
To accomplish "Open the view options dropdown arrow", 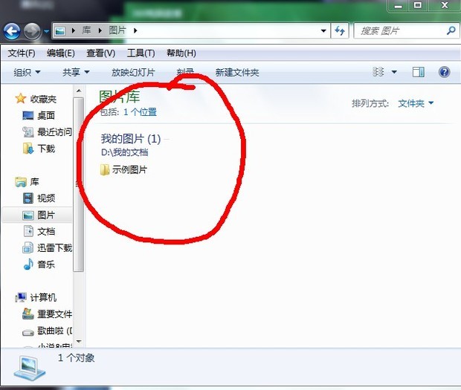I will click(x=394, y=72).
